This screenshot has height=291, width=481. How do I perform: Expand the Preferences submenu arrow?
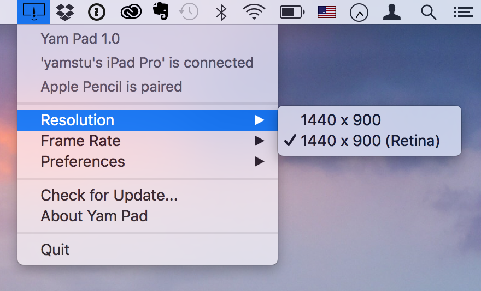coord(259,161)
